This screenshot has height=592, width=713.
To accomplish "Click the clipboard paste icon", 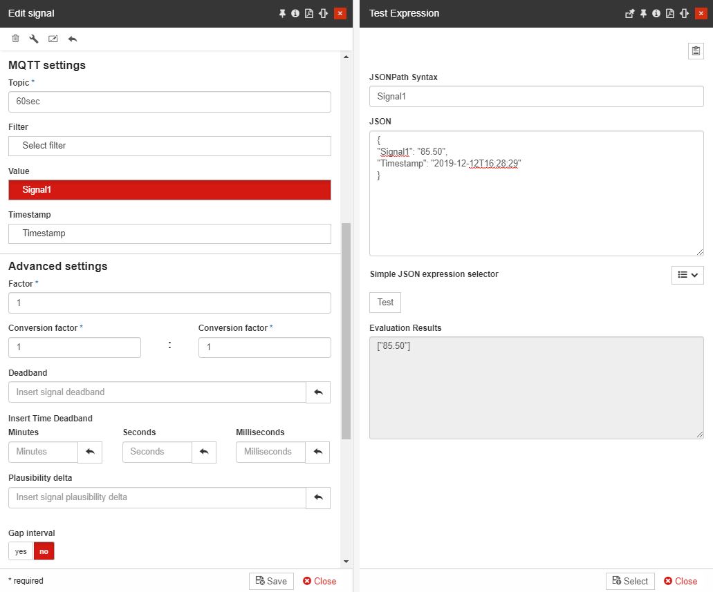I will point(696,51).
